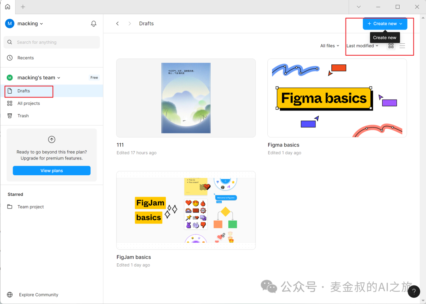Open the starred Team project

52,206
